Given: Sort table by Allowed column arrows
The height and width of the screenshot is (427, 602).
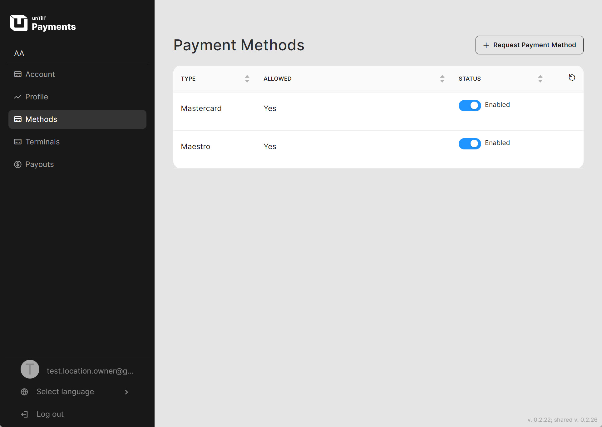Looking at the screenshot, I should click(x=442, y=79).
